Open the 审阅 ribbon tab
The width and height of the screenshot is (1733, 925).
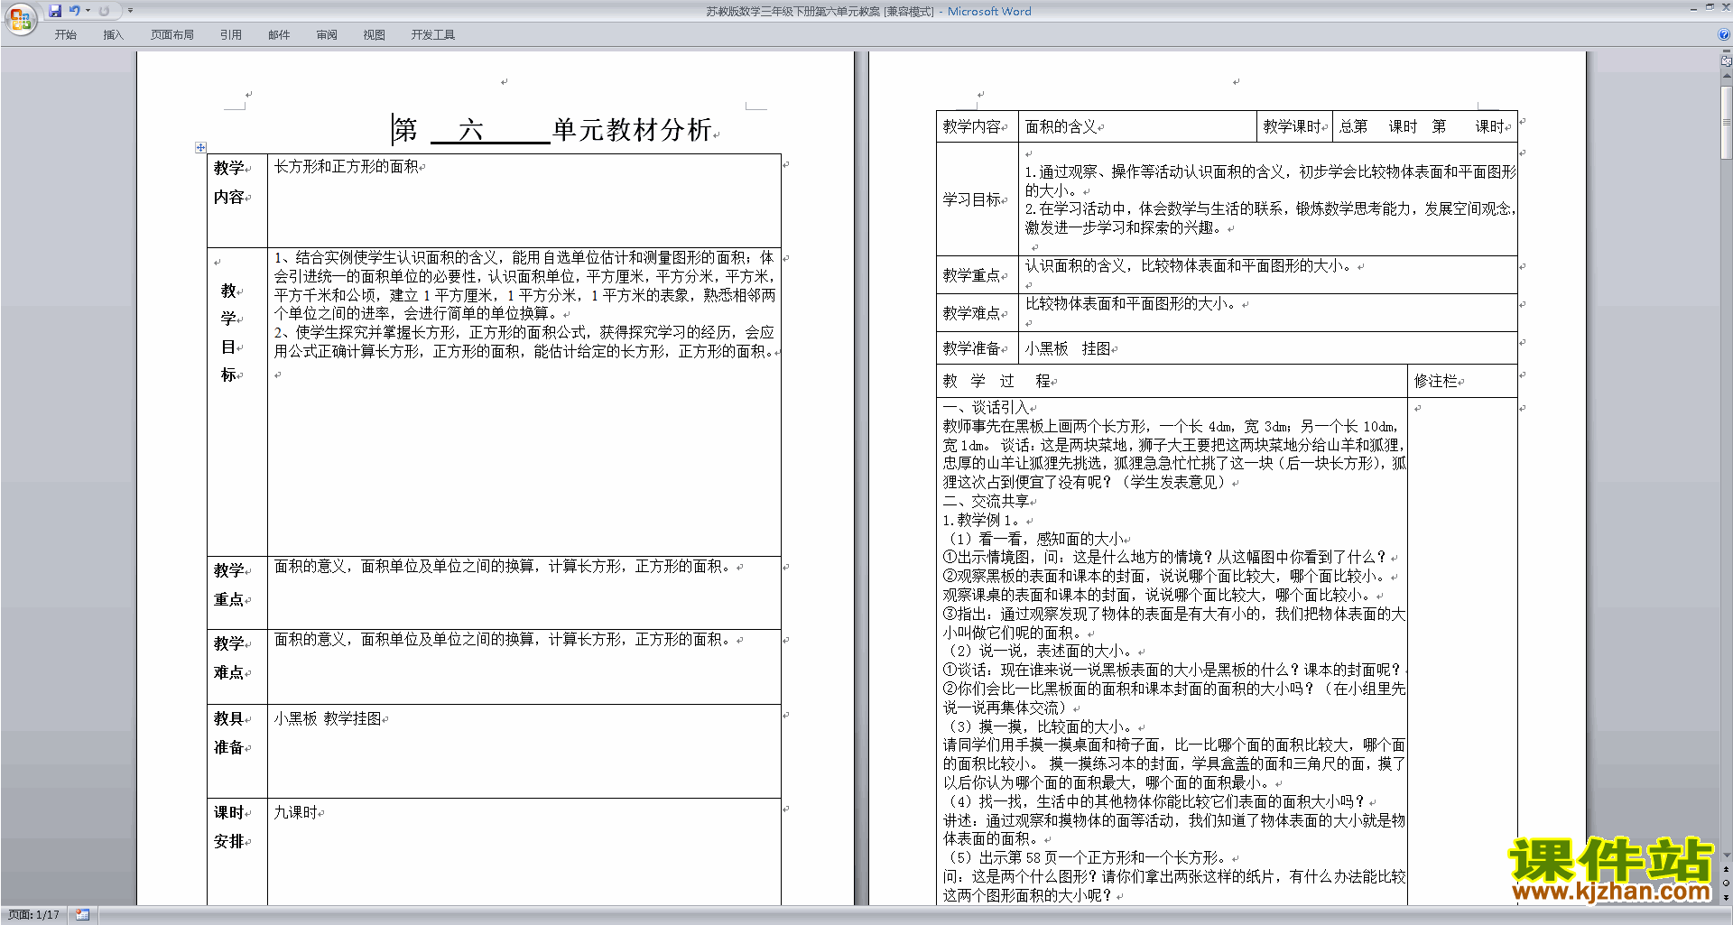(327, 35)
